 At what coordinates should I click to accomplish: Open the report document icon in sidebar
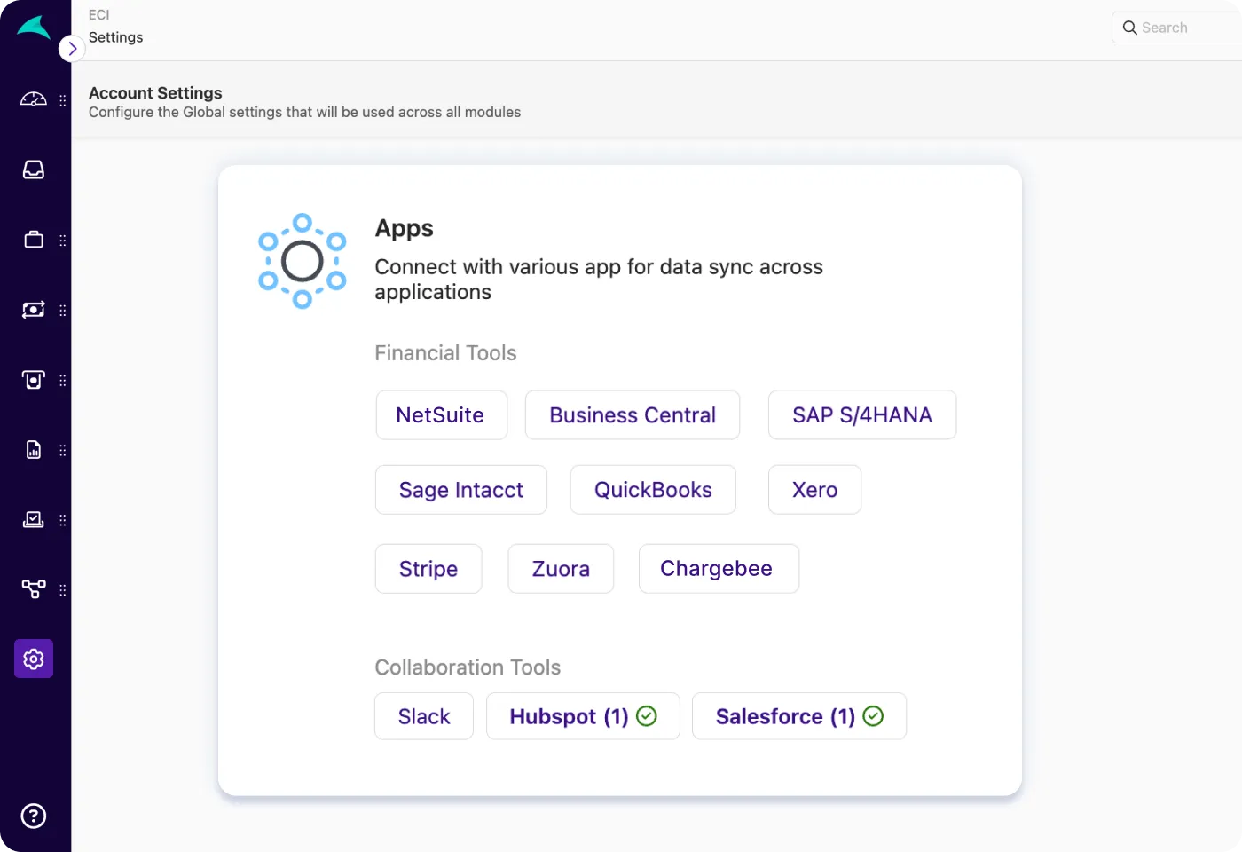click(34, 450)
